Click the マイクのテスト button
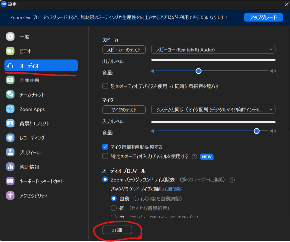290x242 pixels. pos(124,110)
